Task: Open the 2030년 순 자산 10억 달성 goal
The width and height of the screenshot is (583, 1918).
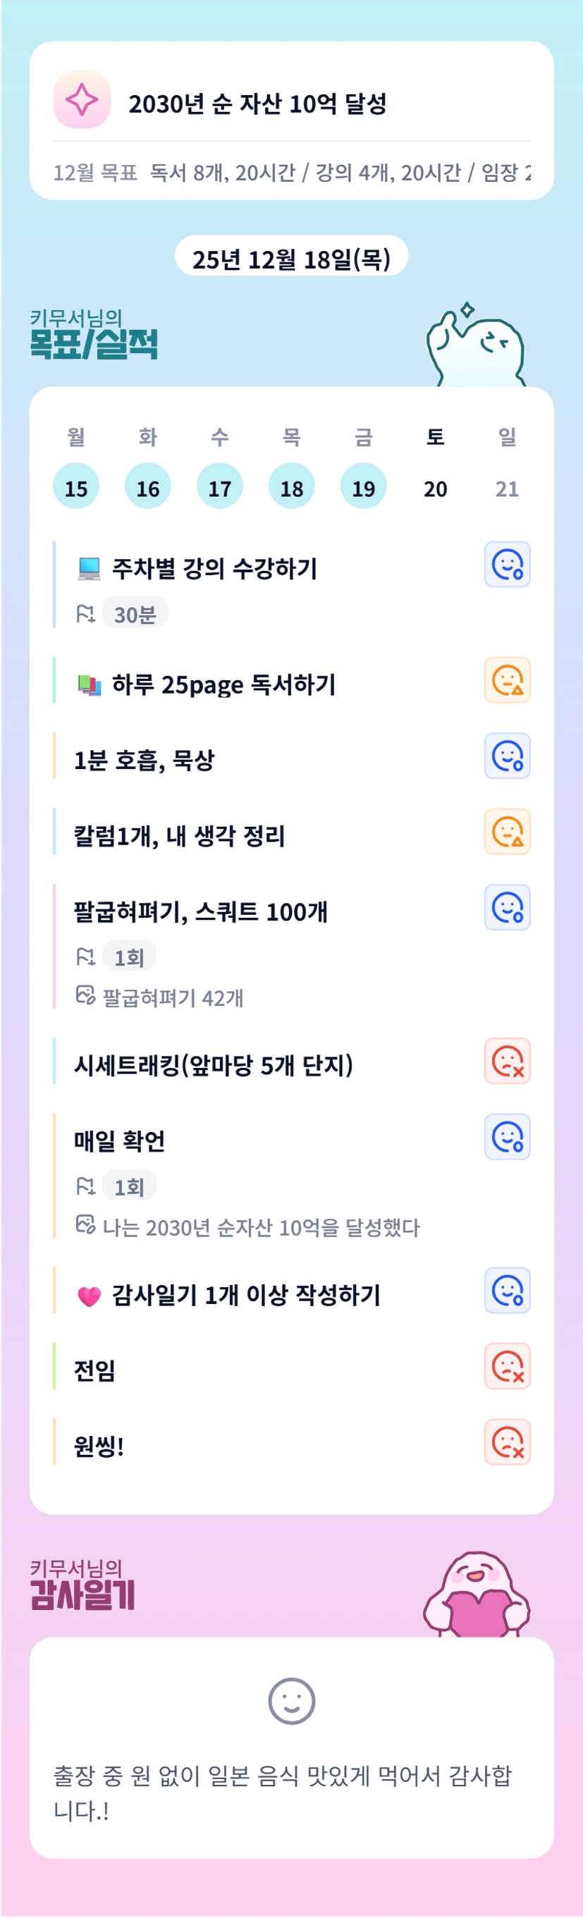Action: coord(257,104)
